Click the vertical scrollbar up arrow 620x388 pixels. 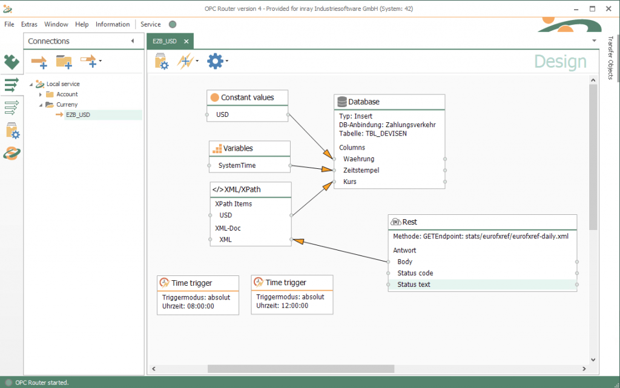[x=593, y=81]
